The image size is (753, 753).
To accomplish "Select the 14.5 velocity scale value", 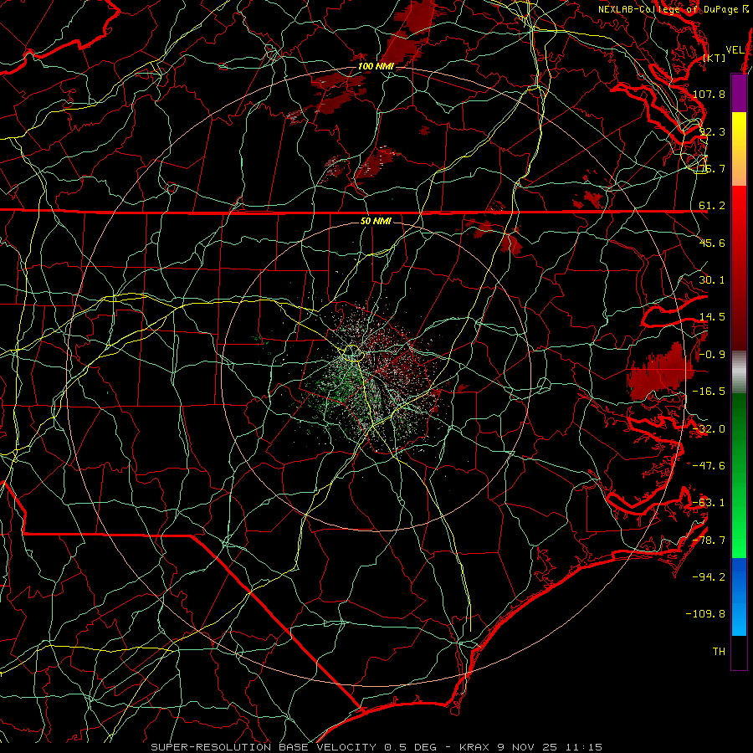I will [712, 317].
